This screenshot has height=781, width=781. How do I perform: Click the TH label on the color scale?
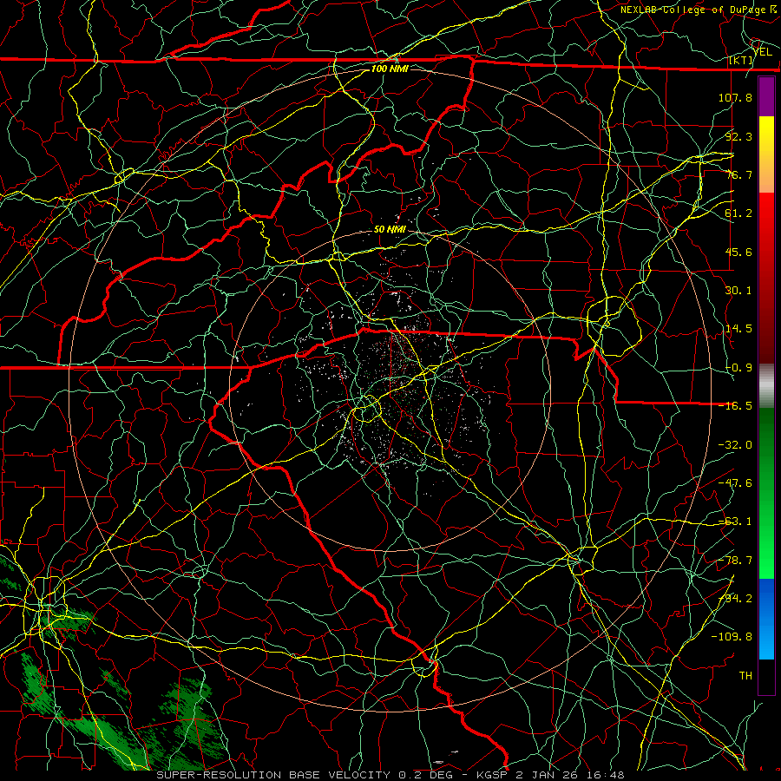[745, 675]
